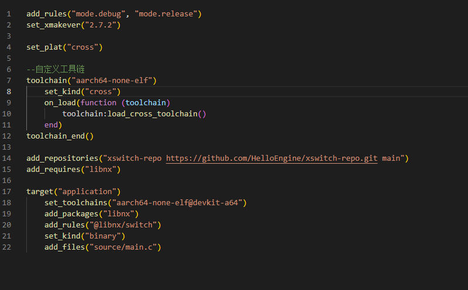Click the on_load(function (toolchain) text
Viewport: 468px width, 290px height.
point(107,103)
